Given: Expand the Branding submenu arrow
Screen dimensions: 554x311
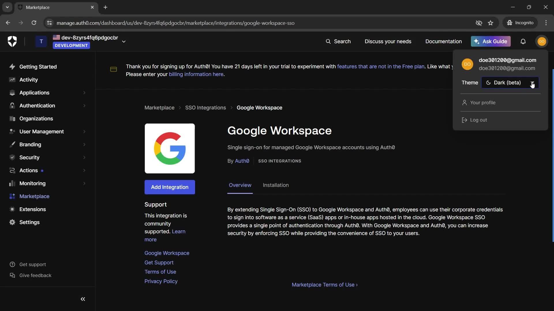Looking at the screenshot, I should [84, 145].
